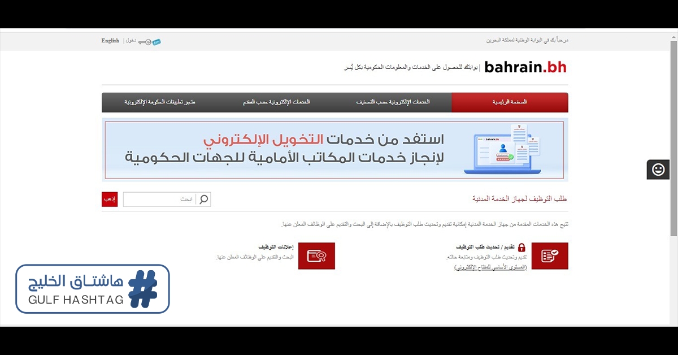This screenshot has height=355, width=678.
Task: Click the magnifying glass search icon
Action: coord(204,199)
